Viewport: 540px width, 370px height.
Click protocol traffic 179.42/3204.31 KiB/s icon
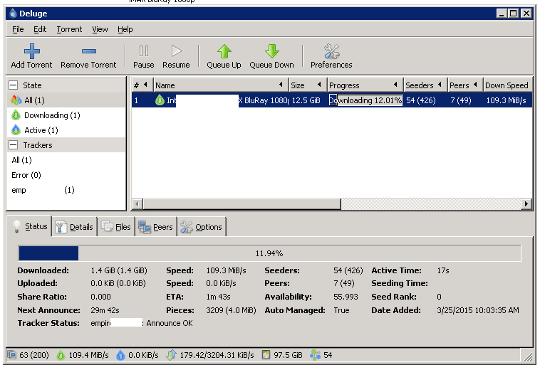tap(171, 355)
